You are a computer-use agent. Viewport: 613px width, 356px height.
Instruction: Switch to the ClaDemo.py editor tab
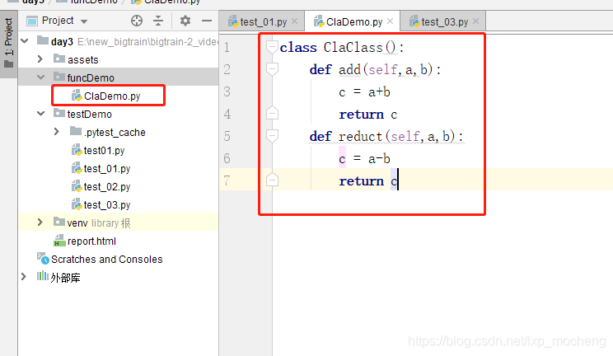pyautogui.click(x=353, y=22)
